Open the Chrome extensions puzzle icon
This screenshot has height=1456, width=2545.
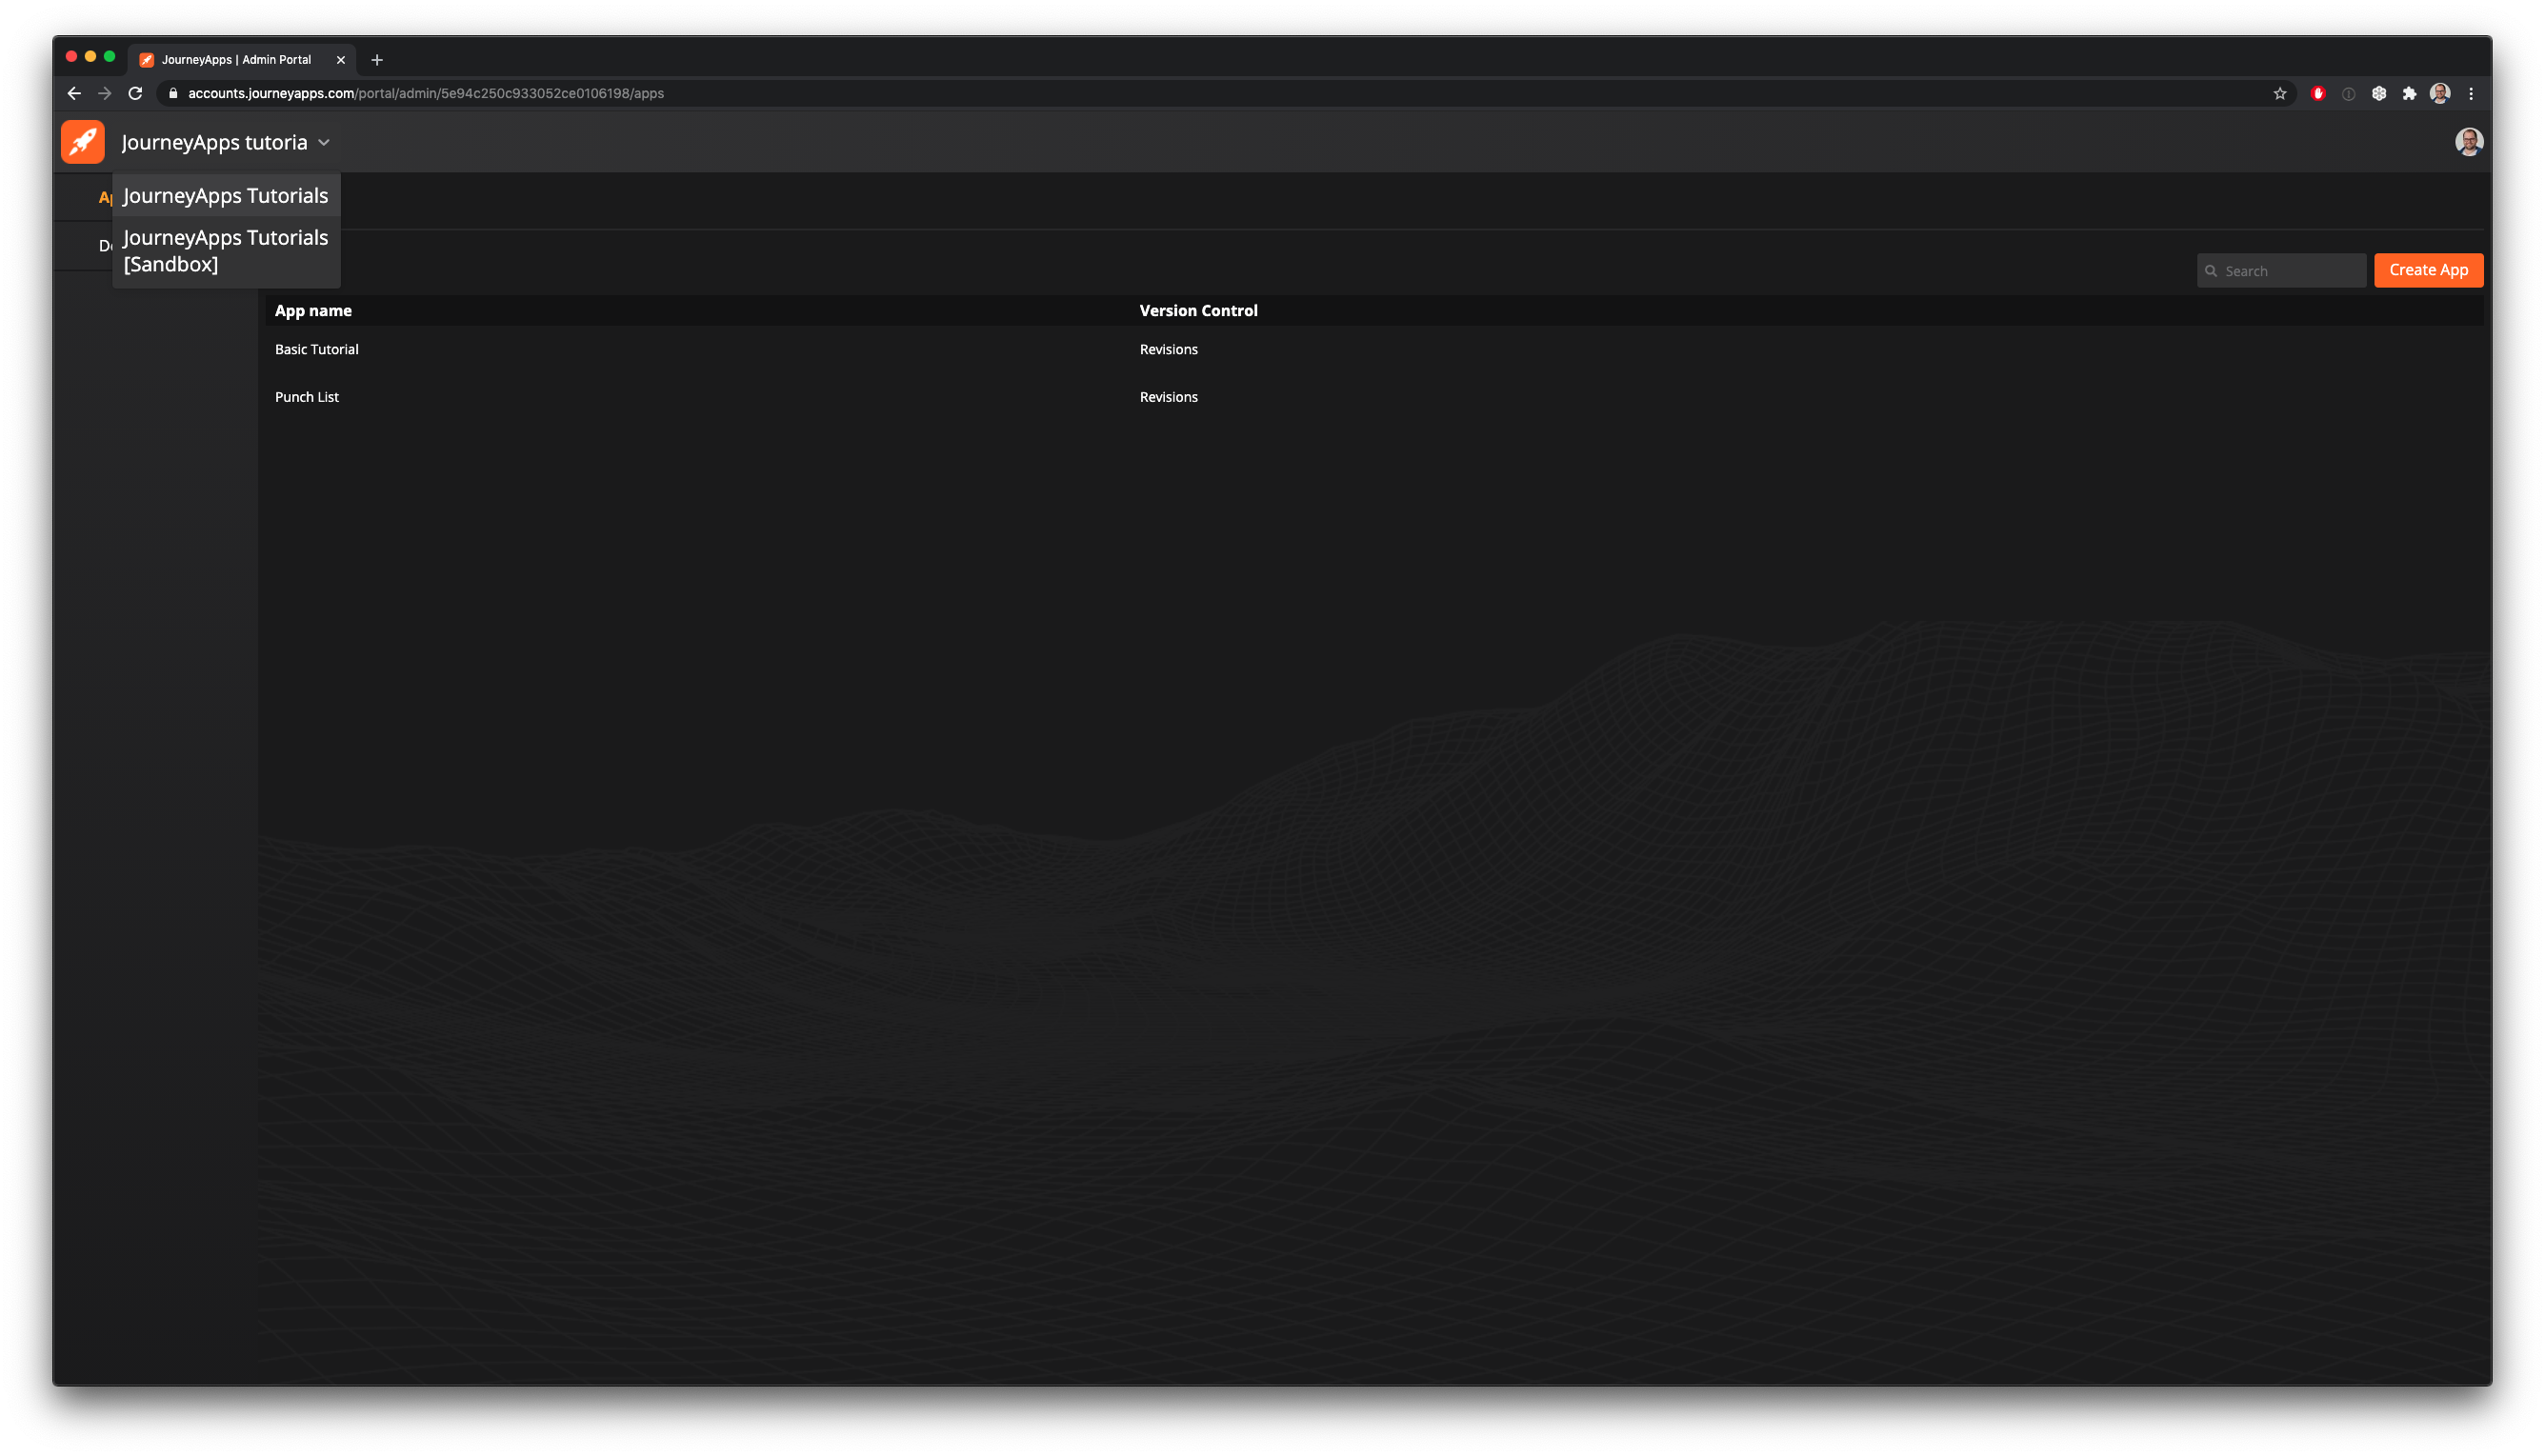point(2409,93)
